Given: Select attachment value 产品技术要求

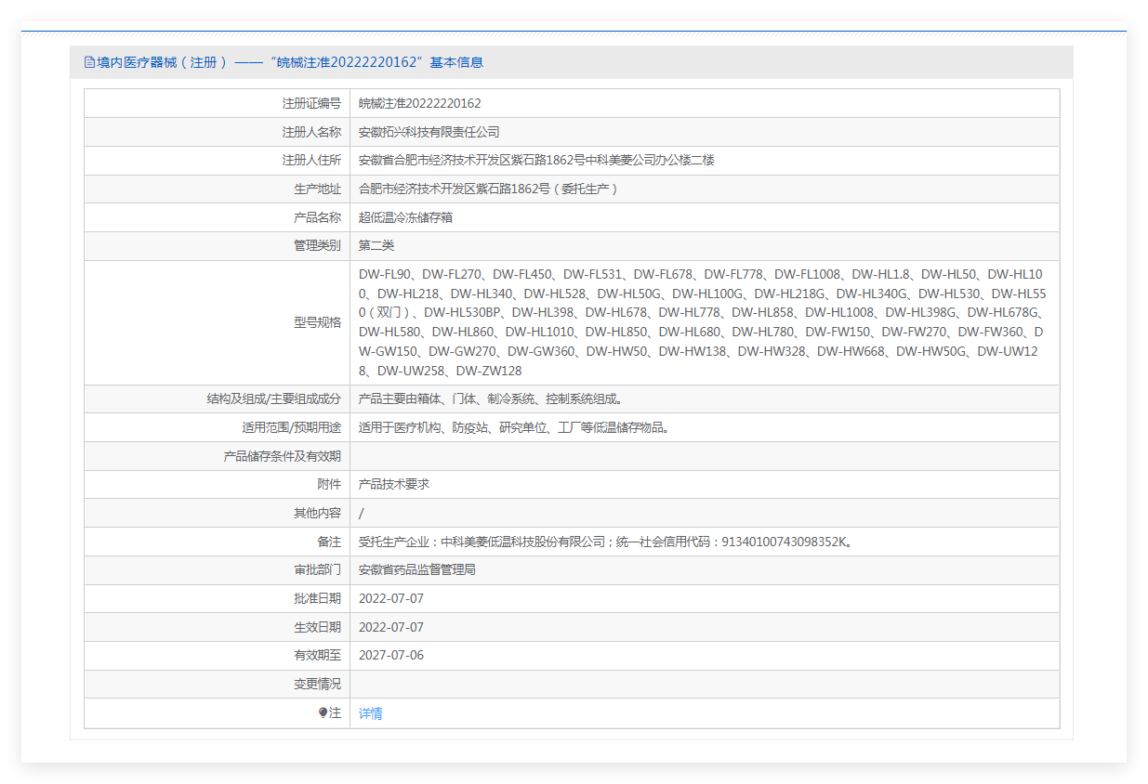Looking at the screenshot, I should click(x=394, y=484).
